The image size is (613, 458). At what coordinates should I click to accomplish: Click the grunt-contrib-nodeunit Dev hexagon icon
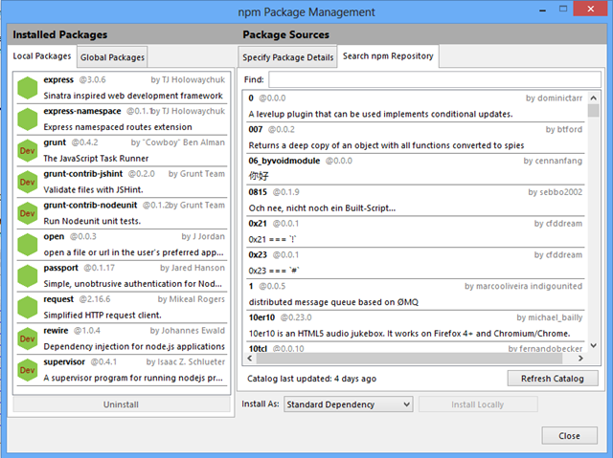click(x=28, y=213)
